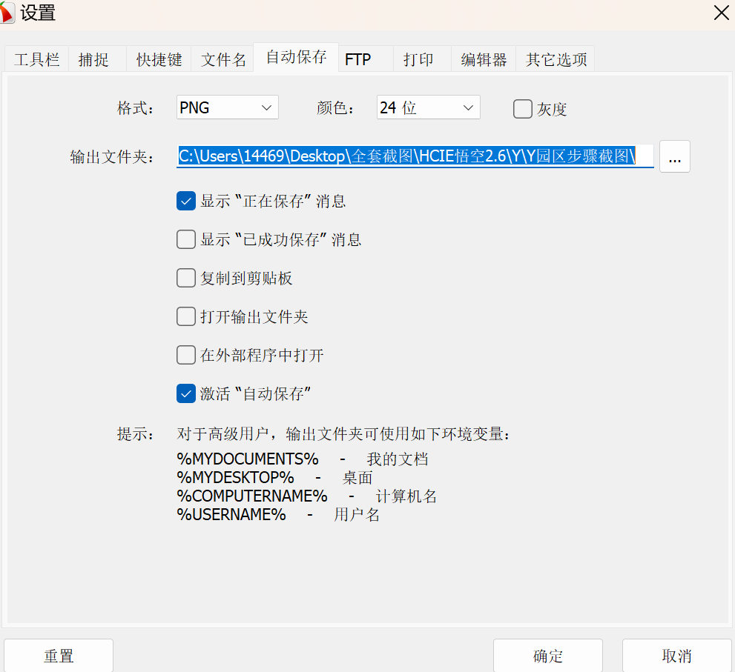Click the %USERNAME% variable text
The height and width of the screenshot is (672, 735).
pos(231,515)
